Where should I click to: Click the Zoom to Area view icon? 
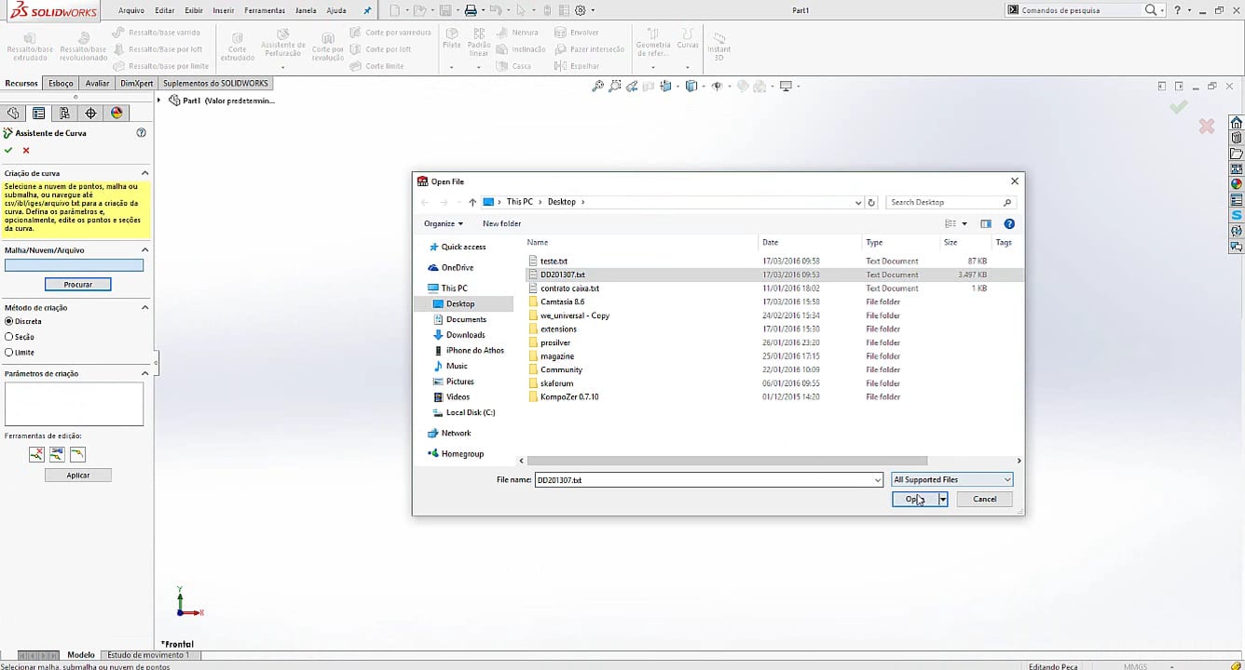click(615, 87)
